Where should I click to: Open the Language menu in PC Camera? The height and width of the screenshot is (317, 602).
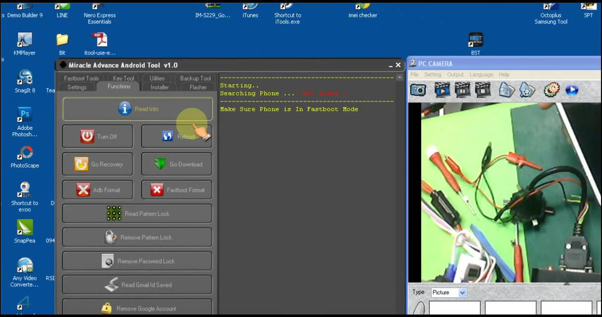coord(481,74)
